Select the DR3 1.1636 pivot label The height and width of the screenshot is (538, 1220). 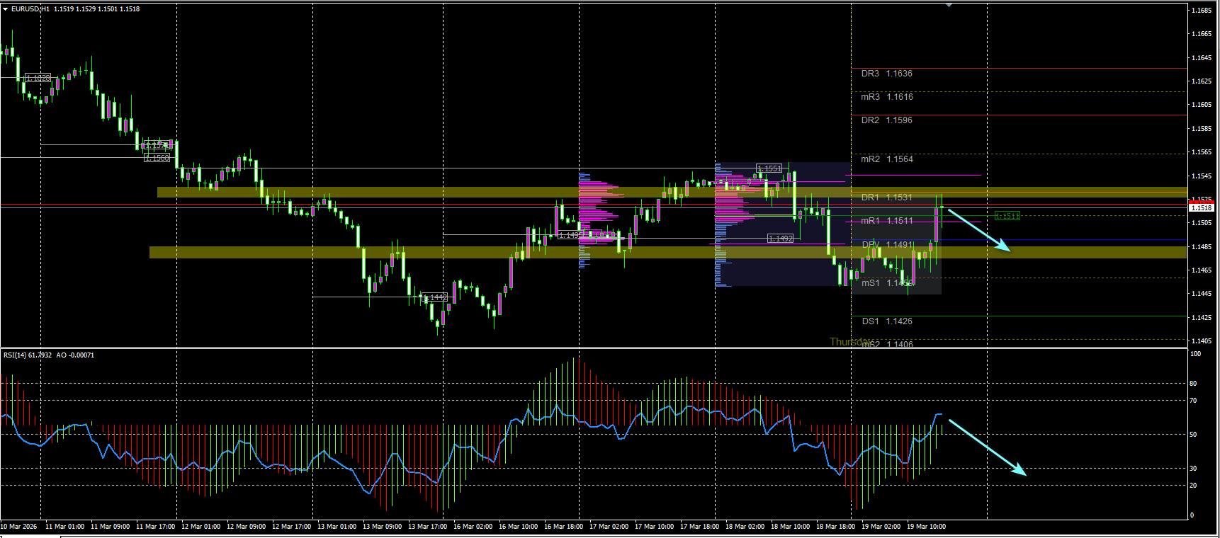886,74
